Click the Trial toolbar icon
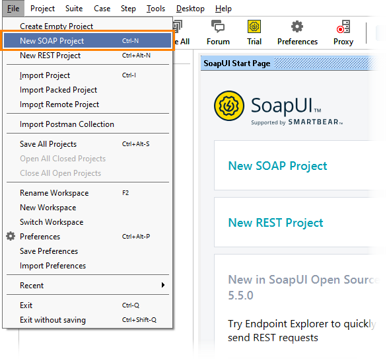The width and height of the screenshot is (387, 359). pos(254,32)
